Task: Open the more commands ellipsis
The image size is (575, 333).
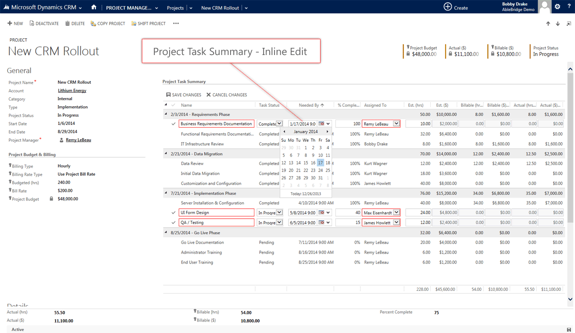Action: [x=176, y=23]
